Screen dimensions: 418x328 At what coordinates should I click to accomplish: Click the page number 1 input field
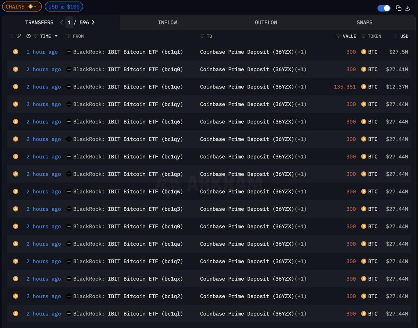pos(69,22)
